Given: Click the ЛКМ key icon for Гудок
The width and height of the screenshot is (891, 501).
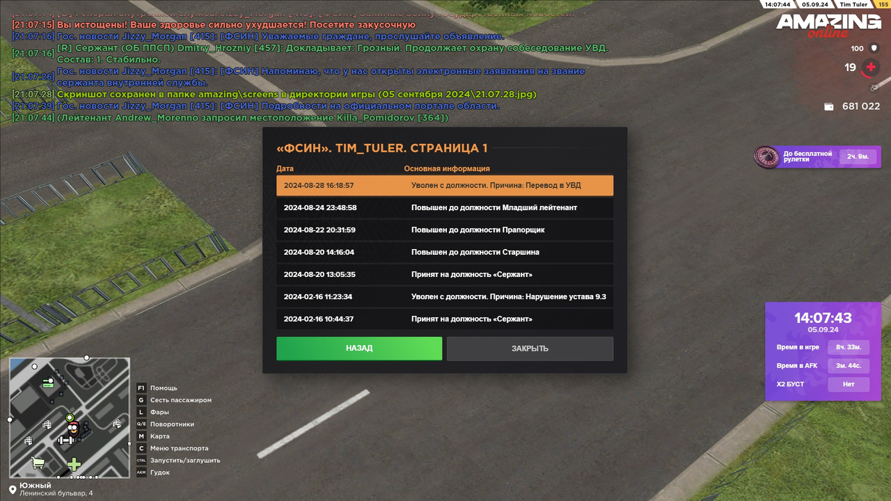Looking at the screenshot, I should 141,472.
